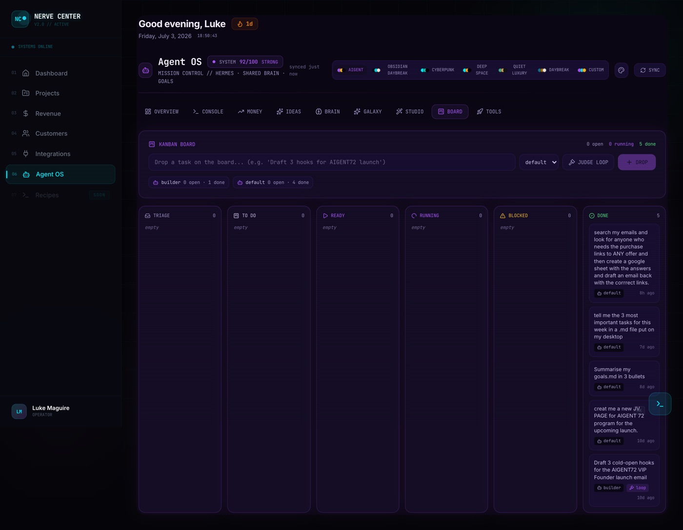Open the theme palette icon
The height and width of the screenshot is (530, 683).
(x=621, y=70)
